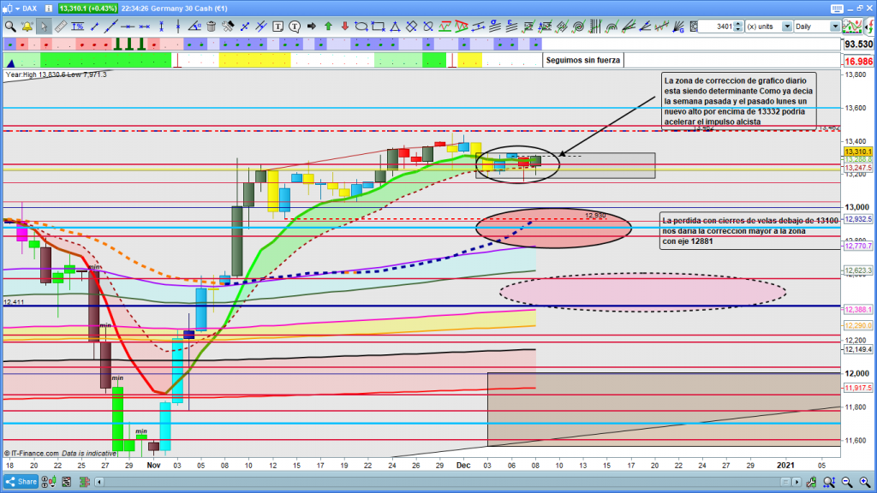The width and height of the screenshot is (877, 493).
Task: Open the alert bell tool
Action: (x=27, y=27)
